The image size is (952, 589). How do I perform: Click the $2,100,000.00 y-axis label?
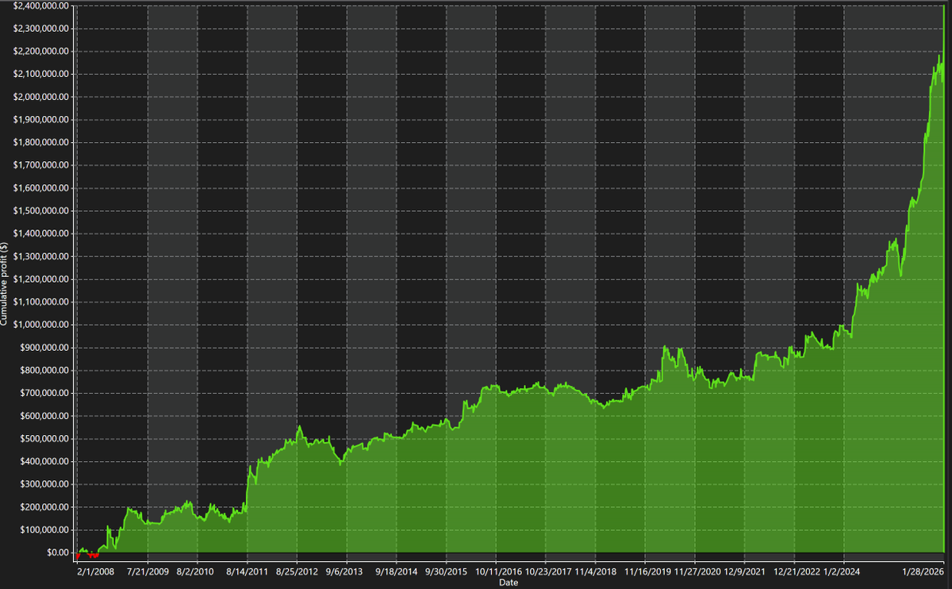pyautogui.click(x=39, y=75)
